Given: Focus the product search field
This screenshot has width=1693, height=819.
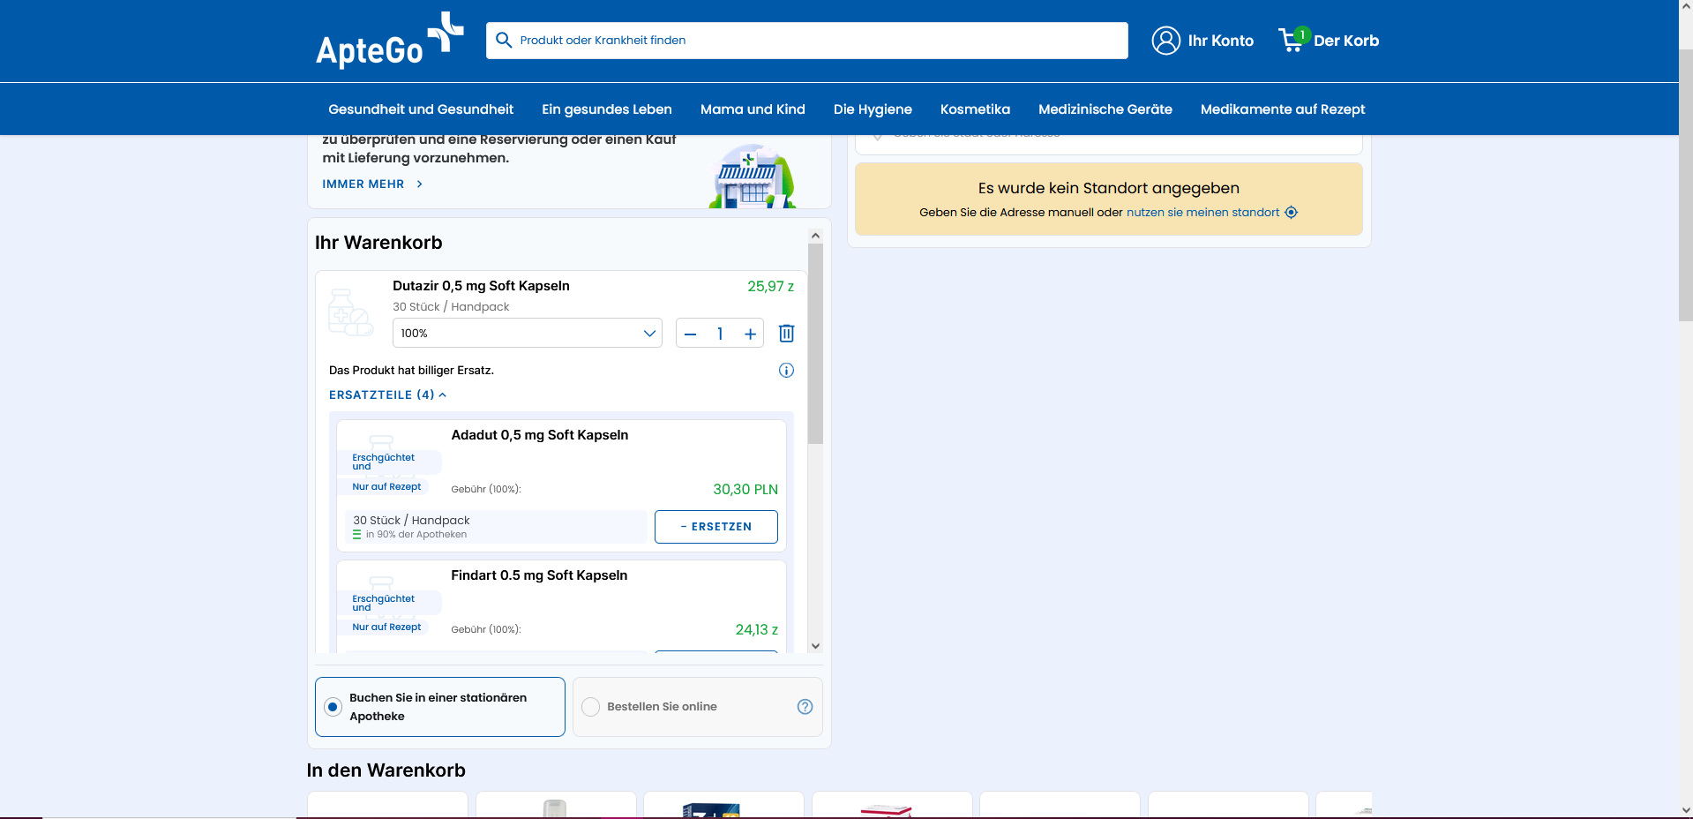Looking at the screenshot, I should pyautogui.click(x=807, y=41).
